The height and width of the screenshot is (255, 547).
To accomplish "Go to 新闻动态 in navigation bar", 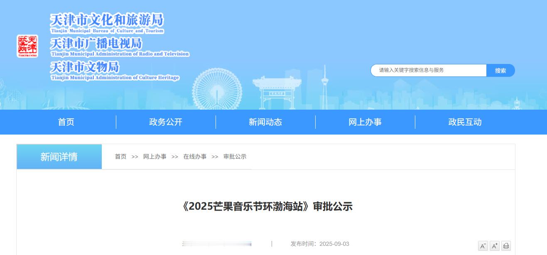I will click(265, 122).
